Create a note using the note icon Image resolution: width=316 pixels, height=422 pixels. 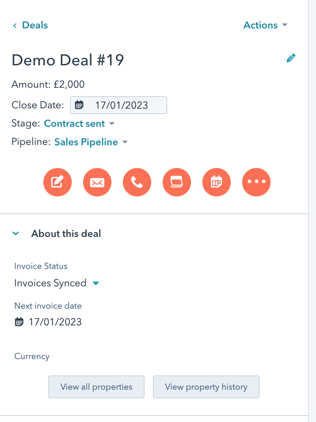click(58, 182)
